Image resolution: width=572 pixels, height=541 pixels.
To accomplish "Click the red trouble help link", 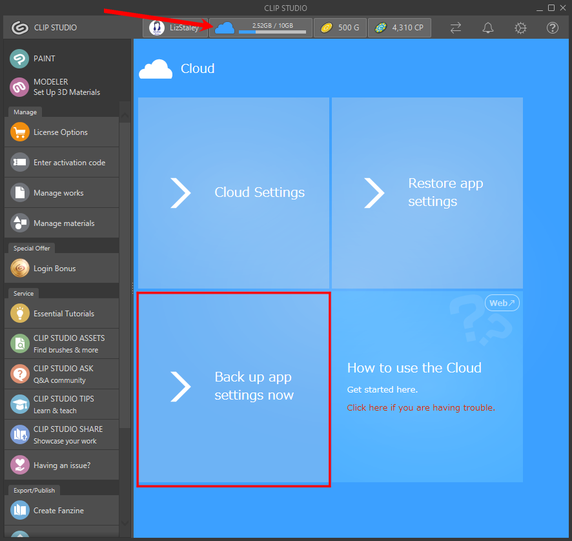I will click(x=420, y=407).
